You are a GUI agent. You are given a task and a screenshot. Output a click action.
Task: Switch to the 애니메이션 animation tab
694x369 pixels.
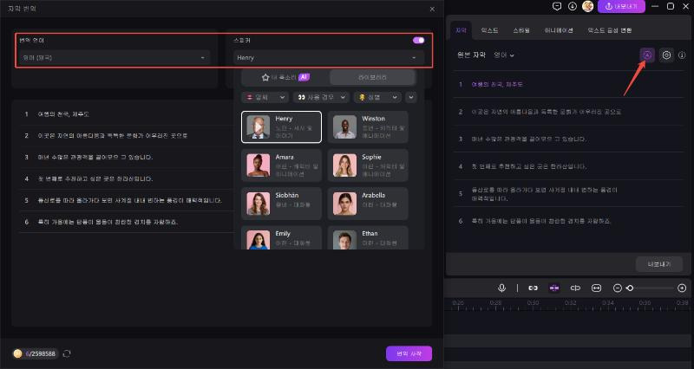(559, 30)
